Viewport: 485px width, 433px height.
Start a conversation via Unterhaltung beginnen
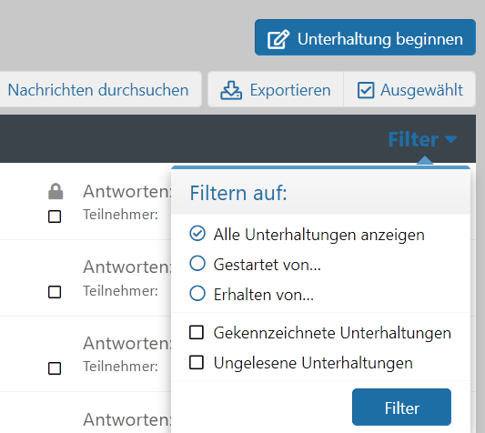coord(365,37)
